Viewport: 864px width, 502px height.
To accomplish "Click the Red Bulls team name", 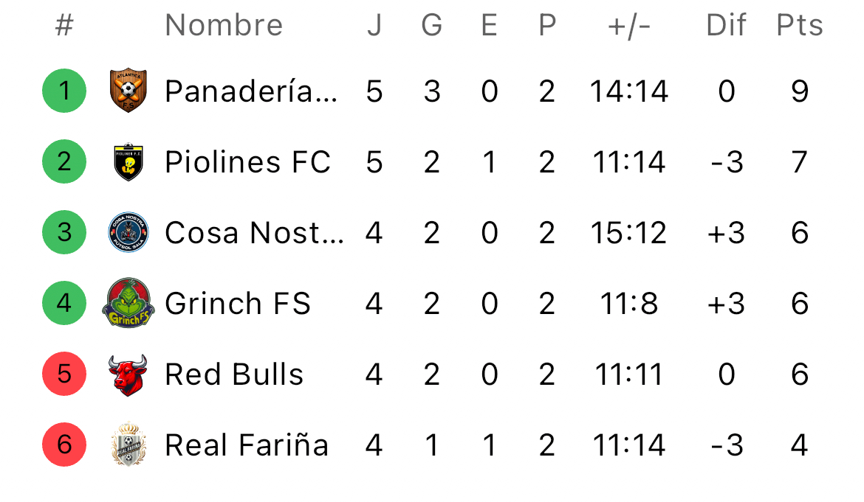I will (234, 374).
